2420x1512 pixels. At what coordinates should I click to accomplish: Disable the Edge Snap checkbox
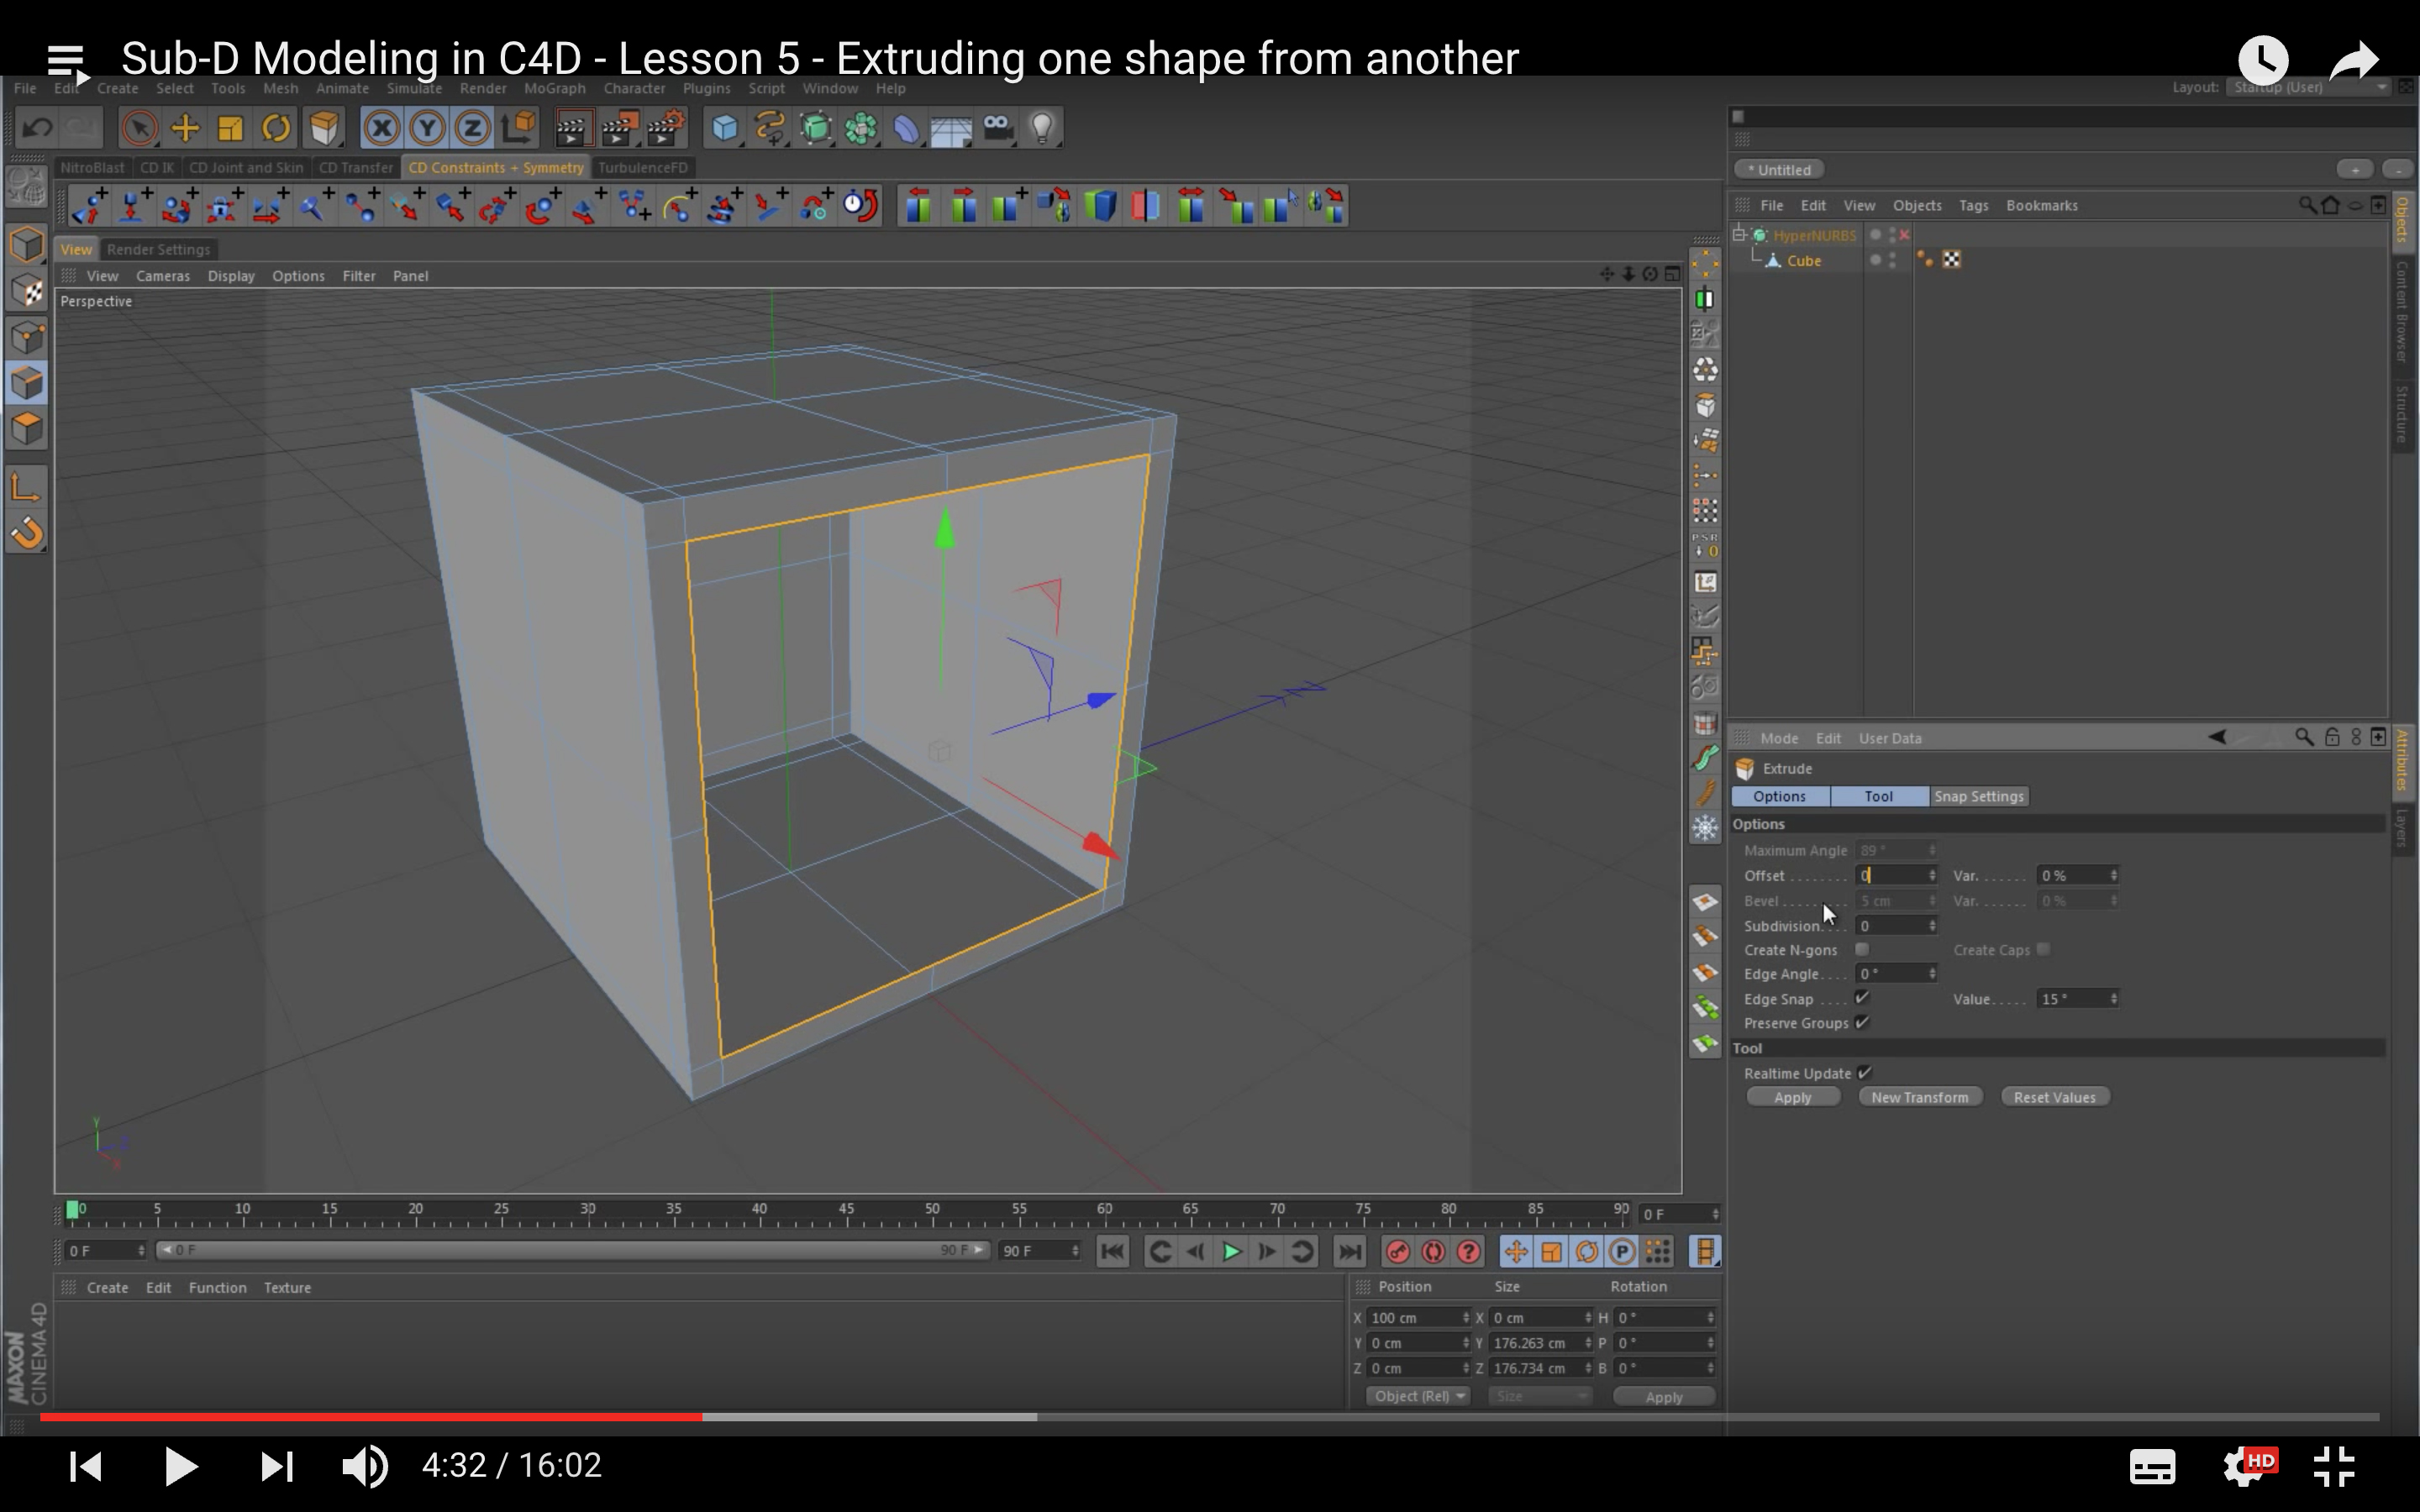point(1862,998)
